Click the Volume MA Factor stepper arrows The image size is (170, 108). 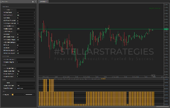[x=34, y=77]
